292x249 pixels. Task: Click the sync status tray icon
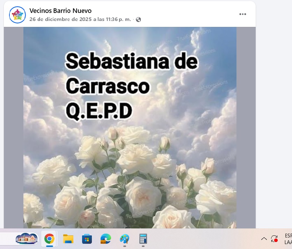[275, 239]
